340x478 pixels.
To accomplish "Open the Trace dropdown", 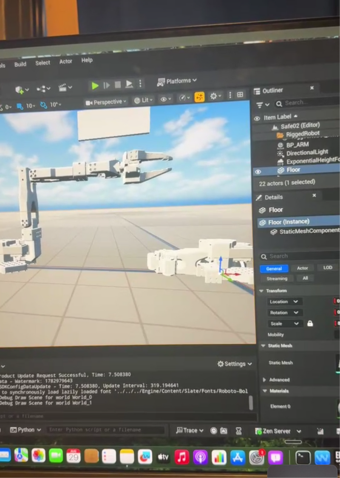I will 190,430.
